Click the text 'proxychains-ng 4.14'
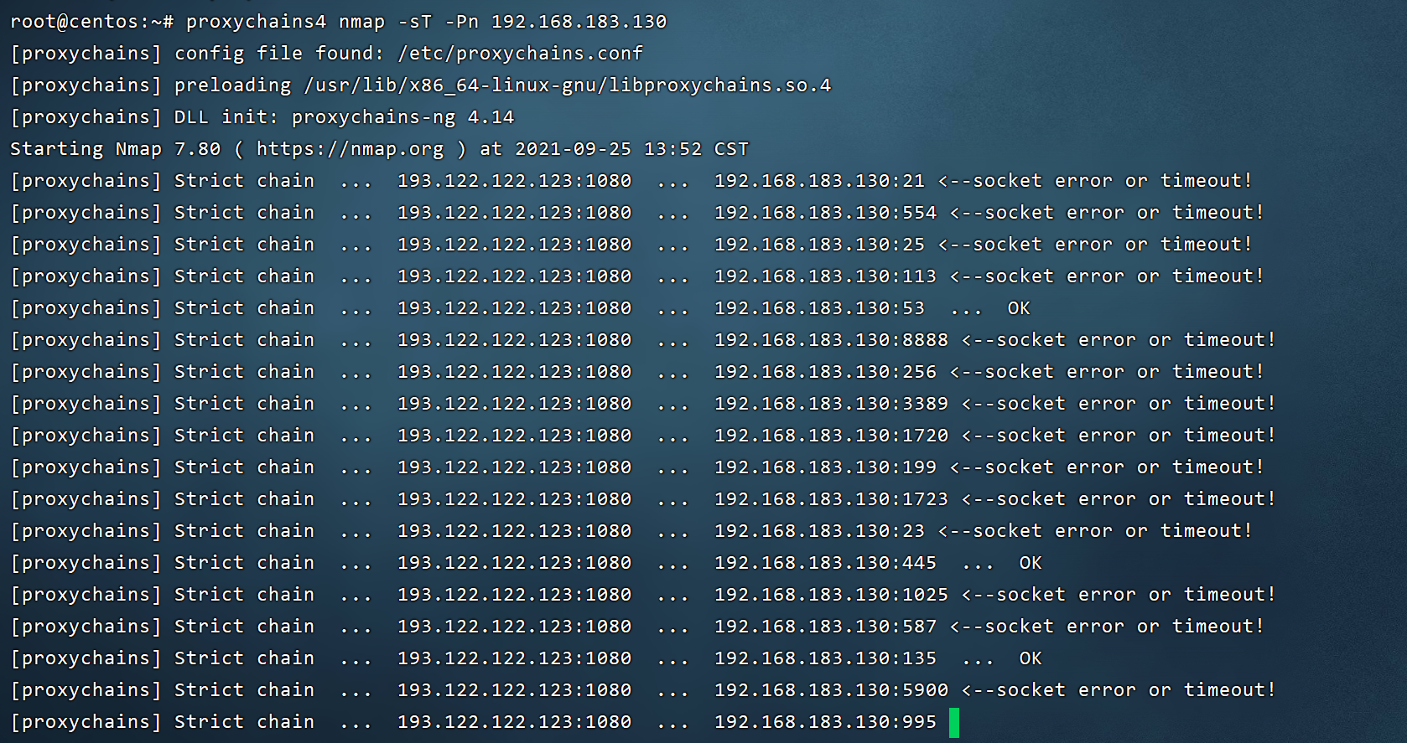Image resolution: width=1407 pixels, height=743 pixels. tap(402, 117)
